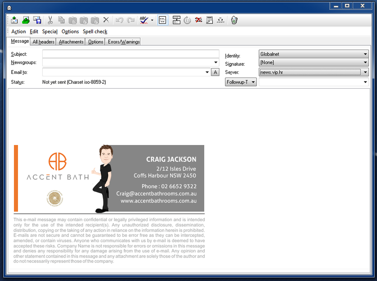This screenshot has width=377, height=281.
Task: Click the Accent Bath logo image
Action: tap(58, 167)
